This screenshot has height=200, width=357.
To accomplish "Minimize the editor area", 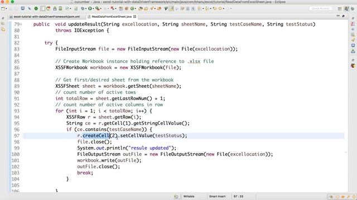I will [x=338, y=16].
